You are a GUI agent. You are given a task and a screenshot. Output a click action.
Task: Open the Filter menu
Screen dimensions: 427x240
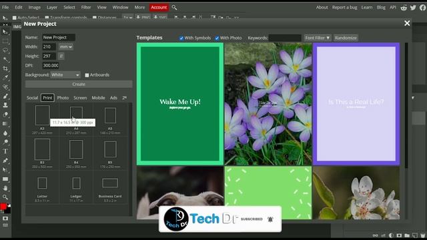86,7
